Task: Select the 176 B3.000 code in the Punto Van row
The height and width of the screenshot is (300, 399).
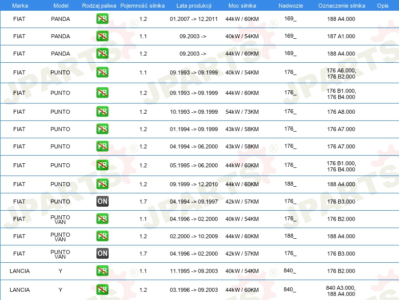Action: point(341,254)
